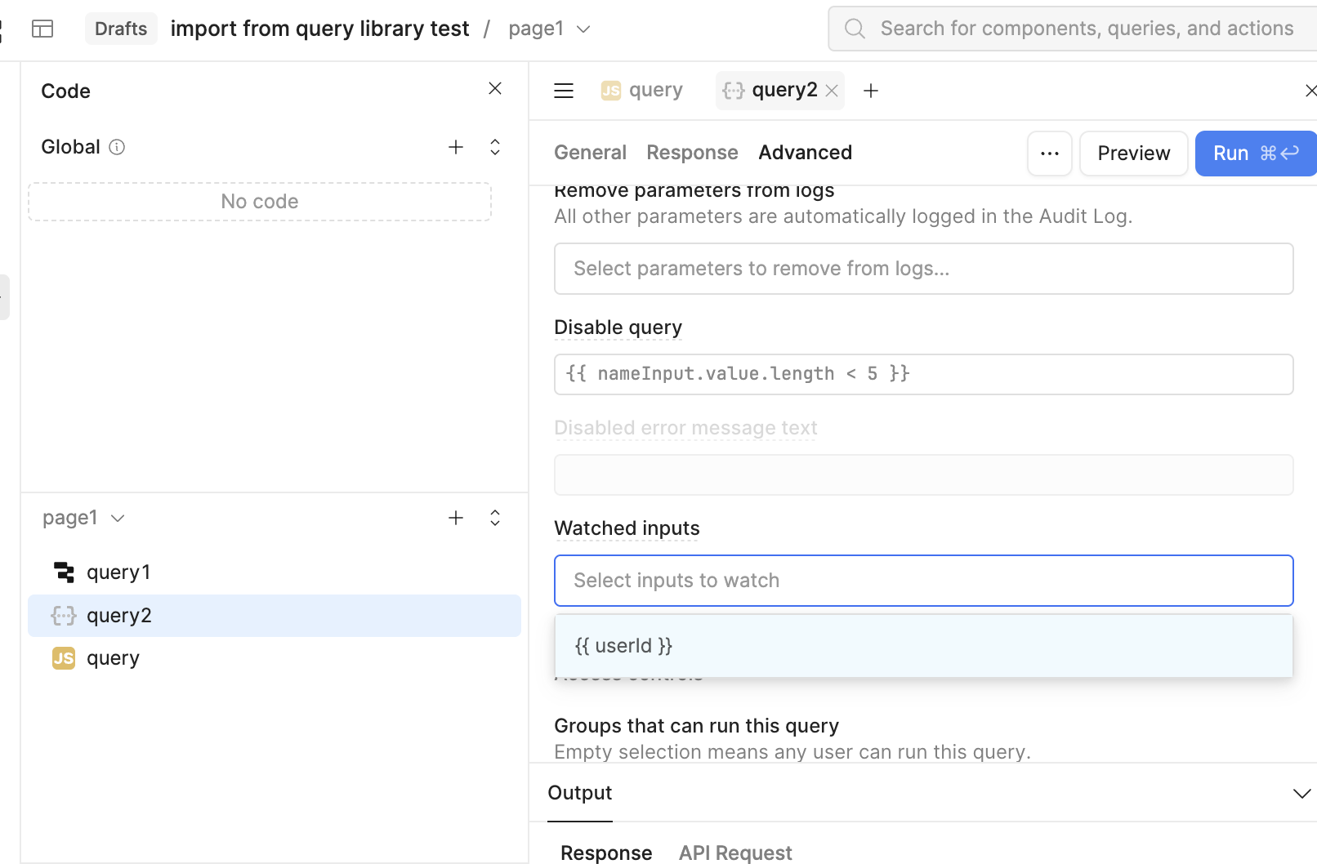Click the Drafts breadcrumb badge
This screenshot has height=864, width=1317.
pyautogui.click(x=121, y=29)
